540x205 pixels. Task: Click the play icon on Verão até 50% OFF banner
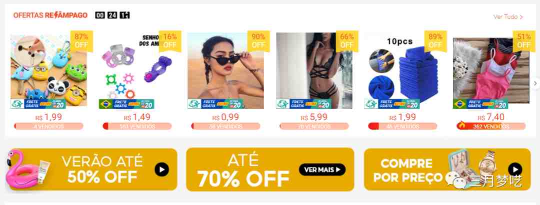(x=162, y=169)
